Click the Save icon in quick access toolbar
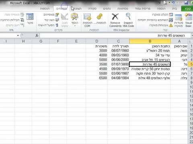The image size is (193, 144). 186,2
